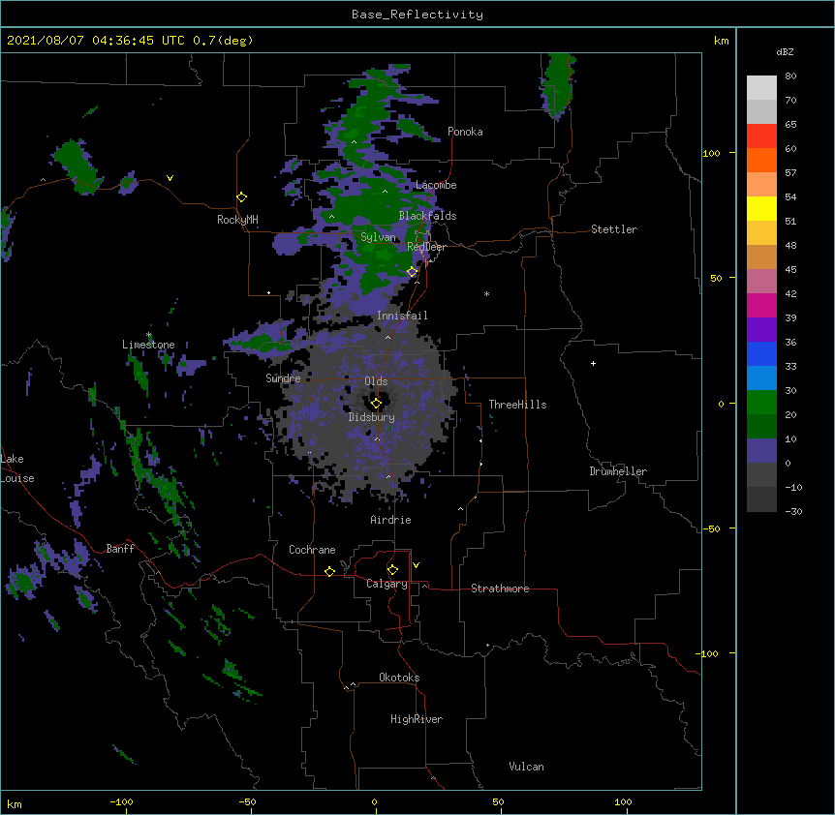Click the Innisfail city label
This screenshot has width=835, height=815.
point(402,316)
